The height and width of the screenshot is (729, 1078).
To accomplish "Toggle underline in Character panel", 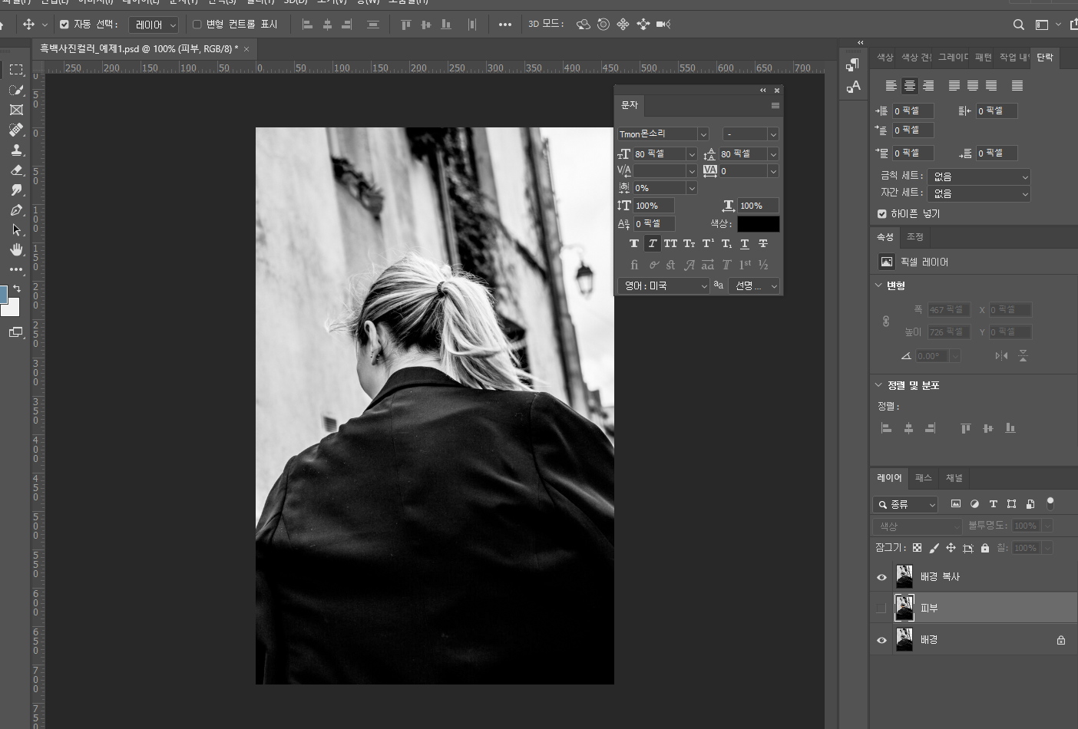I will point(745,243).
